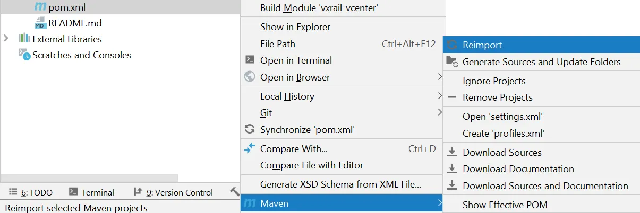Click the Download Sources arrow icon
This screenshot has width=640, height=213.
coord(452,153)
